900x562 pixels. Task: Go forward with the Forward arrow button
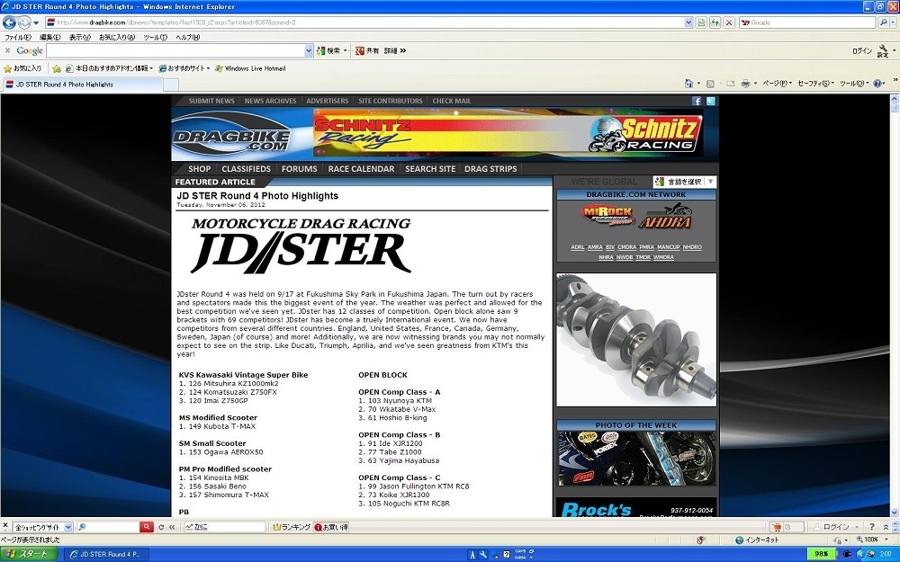(x=24, y=22)
